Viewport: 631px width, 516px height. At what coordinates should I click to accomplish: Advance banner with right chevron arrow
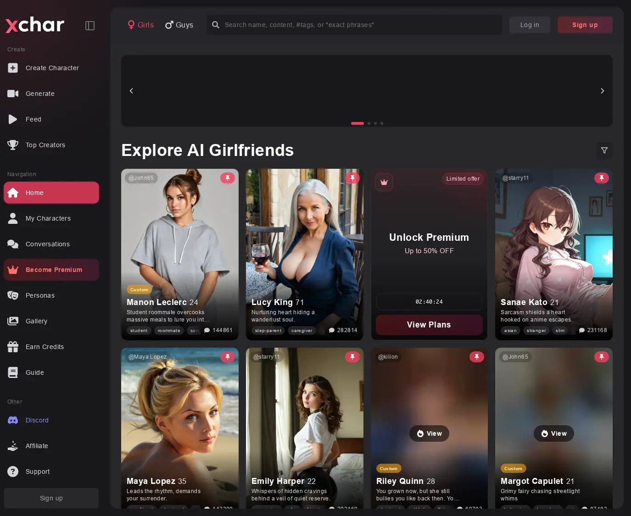(603, 91)
